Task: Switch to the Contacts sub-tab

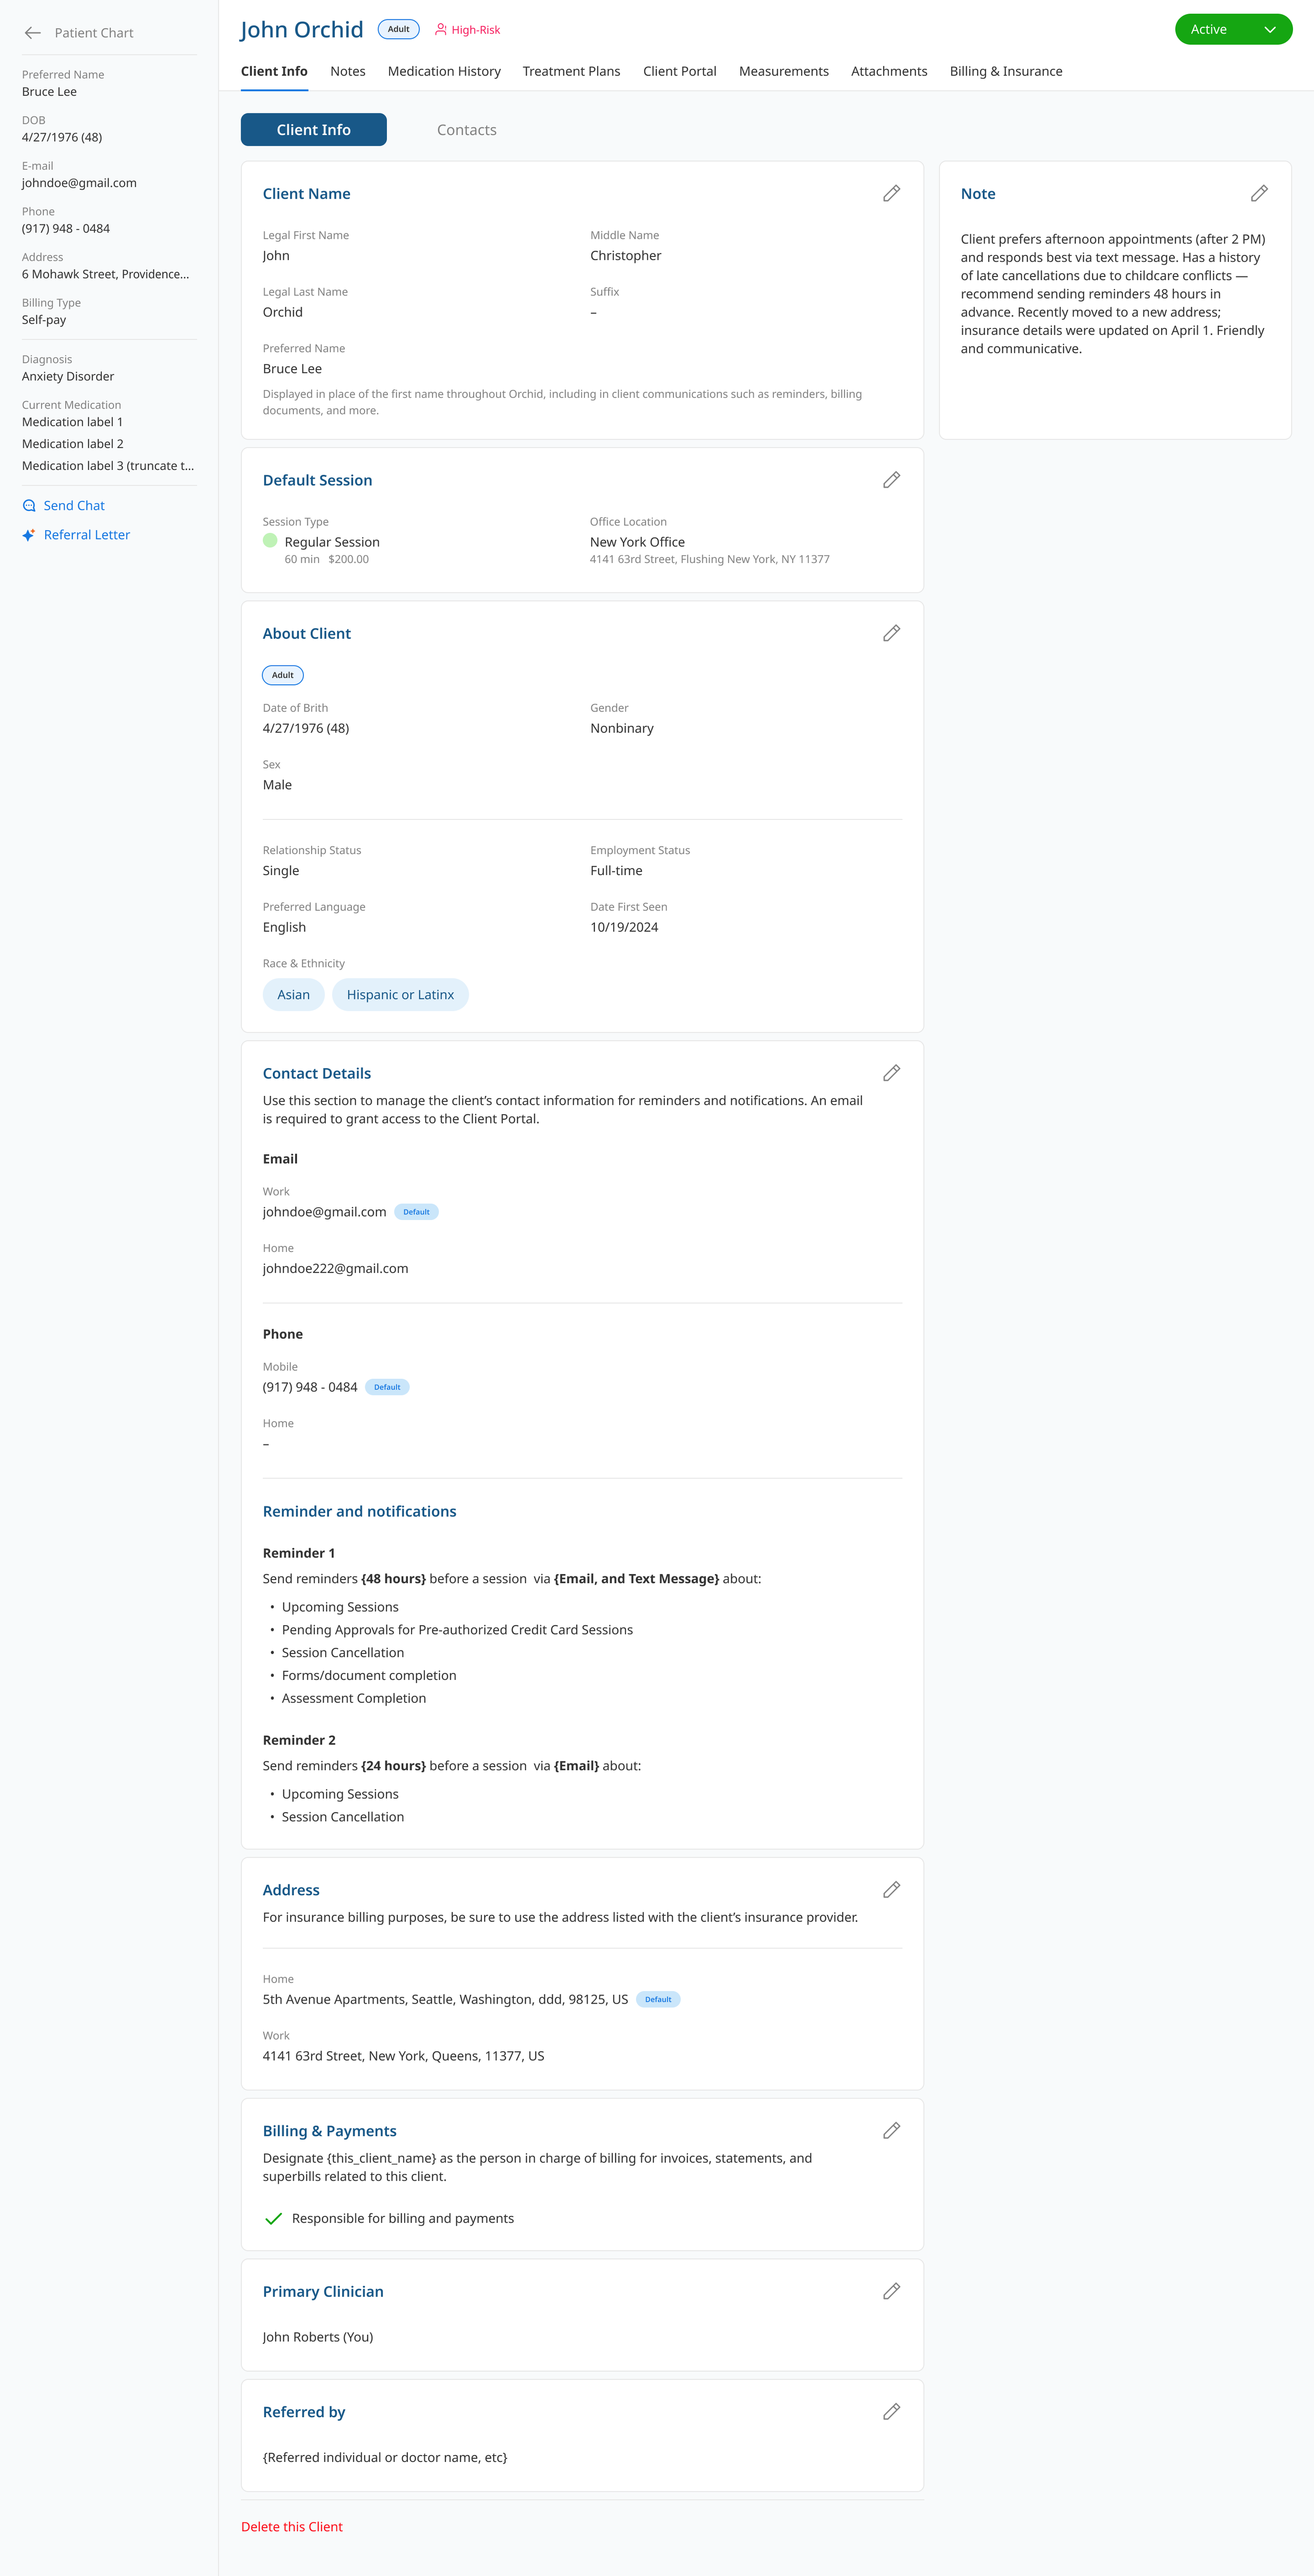Action: (x=466, y=130)
